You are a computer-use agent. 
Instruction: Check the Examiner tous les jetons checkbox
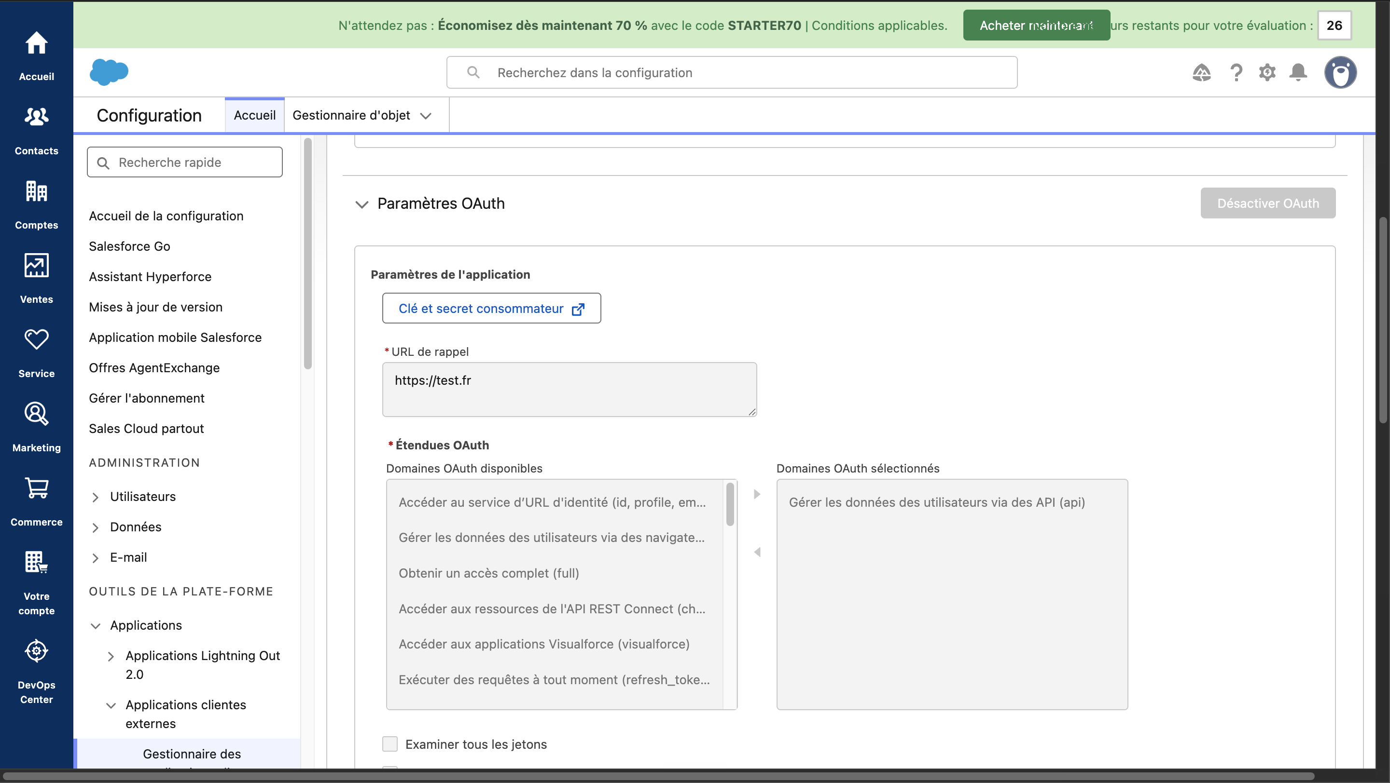[389, 743]
